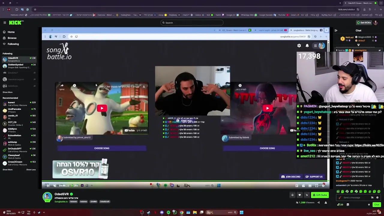
Task: Insert the first quick emote above chat input
Action: point(338,191)
